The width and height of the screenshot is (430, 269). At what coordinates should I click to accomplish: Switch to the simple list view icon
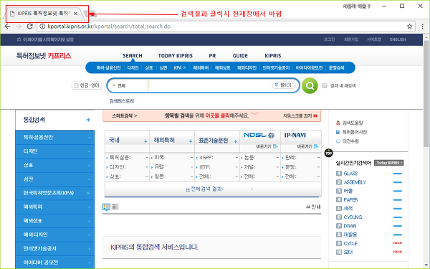coord(115,207)
